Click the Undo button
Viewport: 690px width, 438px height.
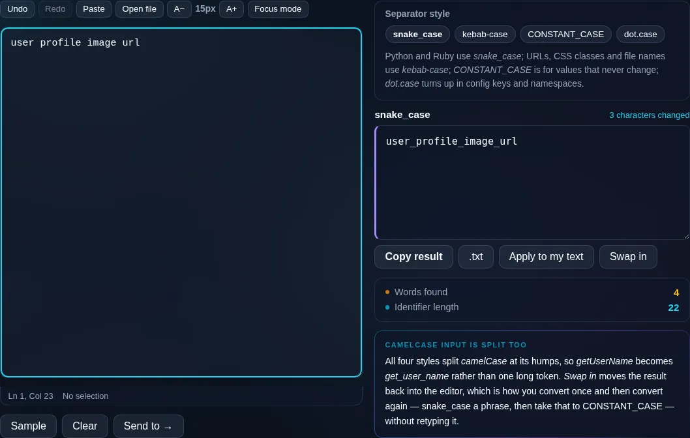(x=17, y=8)
